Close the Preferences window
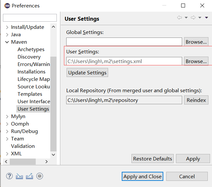The height and width of the screenshot is (187, 212). 202,5
